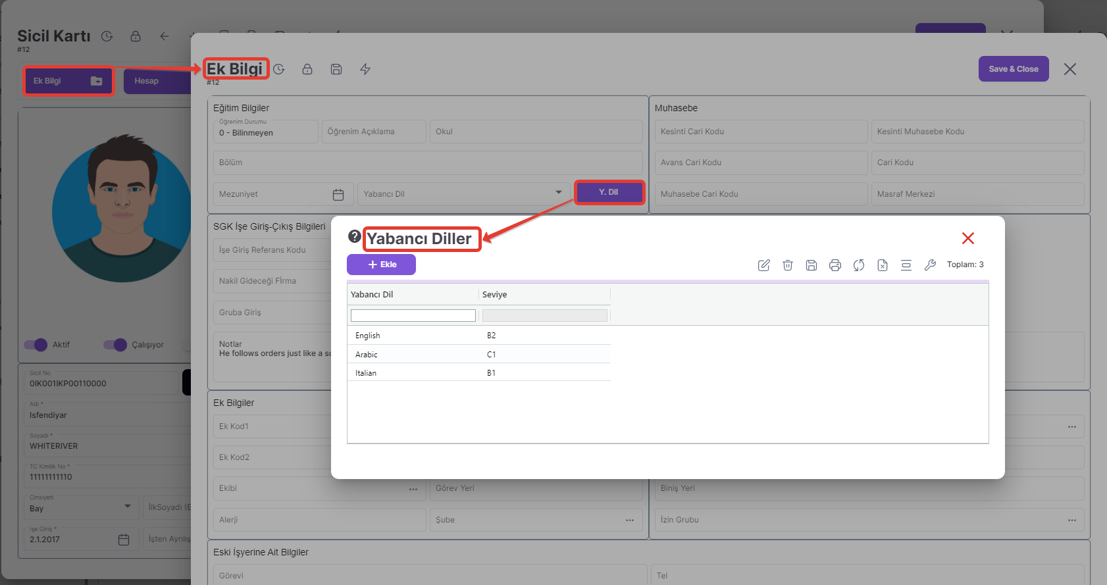Click the print icon in Yabancı Diller toolbar
This screenshot has height=585, width=1107.
click(835, 265)
